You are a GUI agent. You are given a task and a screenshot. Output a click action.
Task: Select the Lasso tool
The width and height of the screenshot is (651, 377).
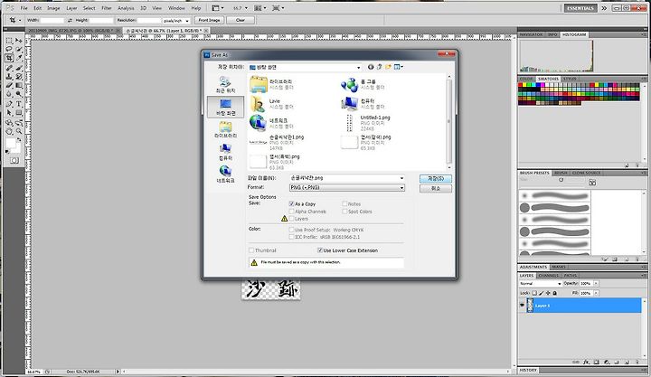(x=9, y=49)
